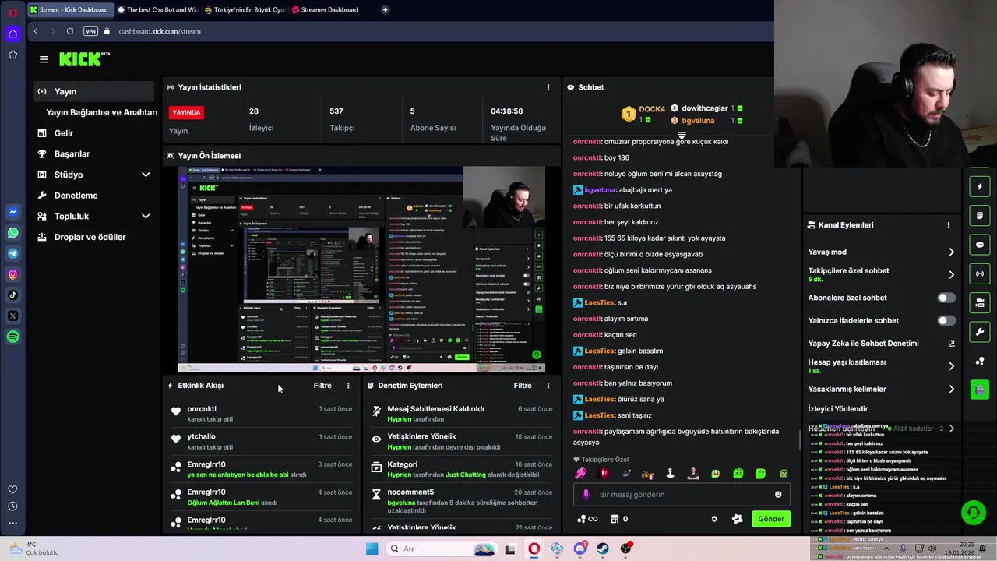This screenshot has width=997, height=561.
Task: Click the purple microphone icon in chat box
Action: (586, 494)
